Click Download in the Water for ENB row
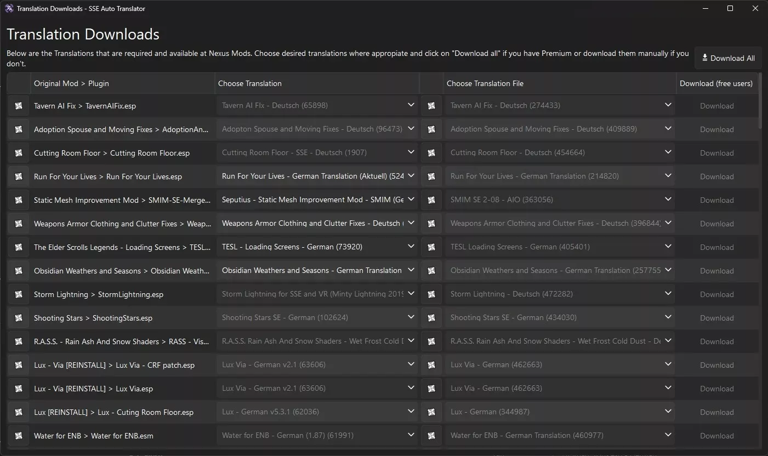This screenshot has height=456, width=768. click(x=716, y=436)
